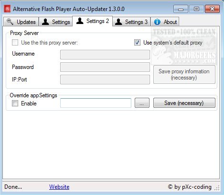224x195 pixels.
Task: Click the 'Save (necessary)' button
Action: coord(184,103)
